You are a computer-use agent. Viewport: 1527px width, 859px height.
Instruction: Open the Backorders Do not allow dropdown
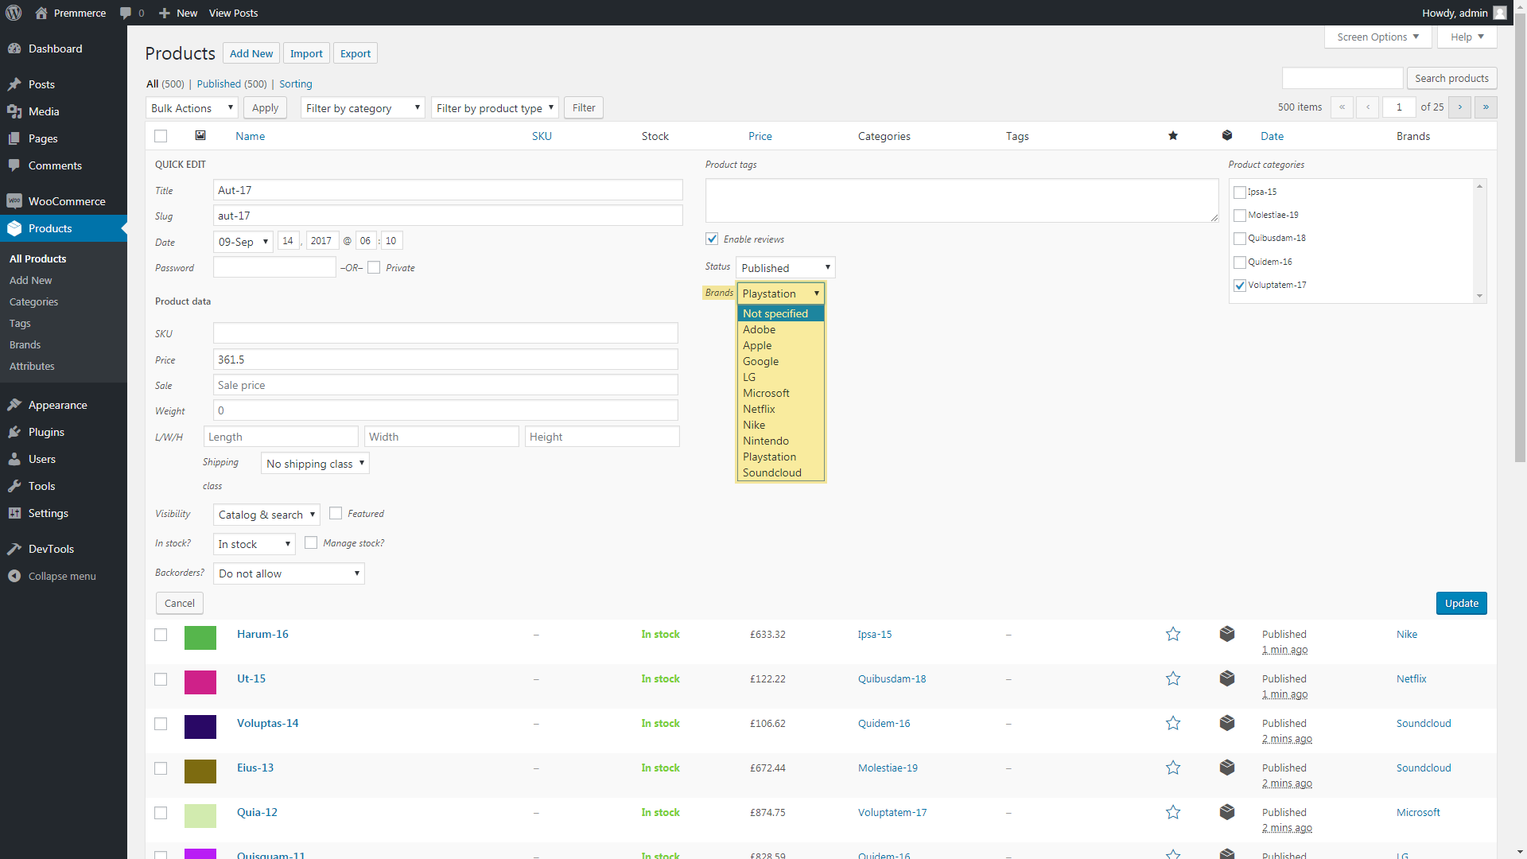coord(289,573)
